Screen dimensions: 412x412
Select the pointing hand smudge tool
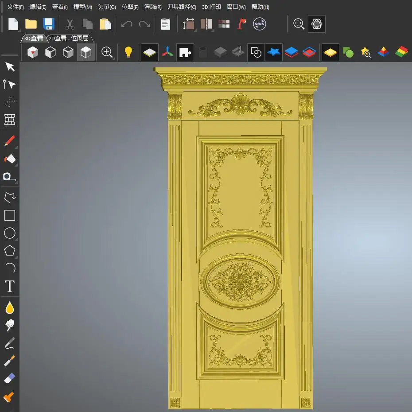point(10,325)
